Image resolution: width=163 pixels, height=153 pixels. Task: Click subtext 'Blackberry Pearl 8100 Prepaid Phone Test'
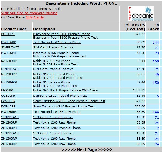click(65, 38)
